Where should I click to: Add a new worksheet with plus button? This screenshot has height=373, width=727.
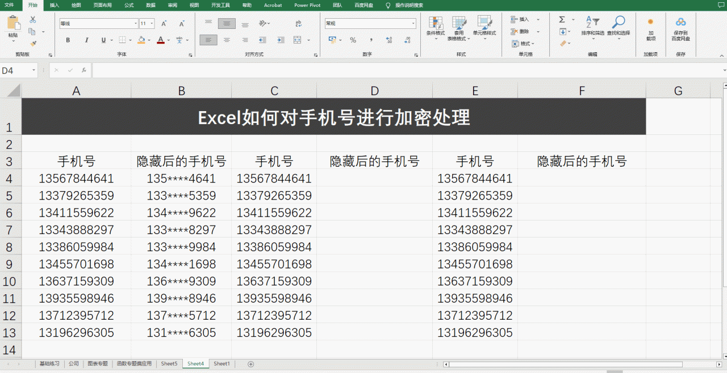pyautogui.click(x=251, y=364)
